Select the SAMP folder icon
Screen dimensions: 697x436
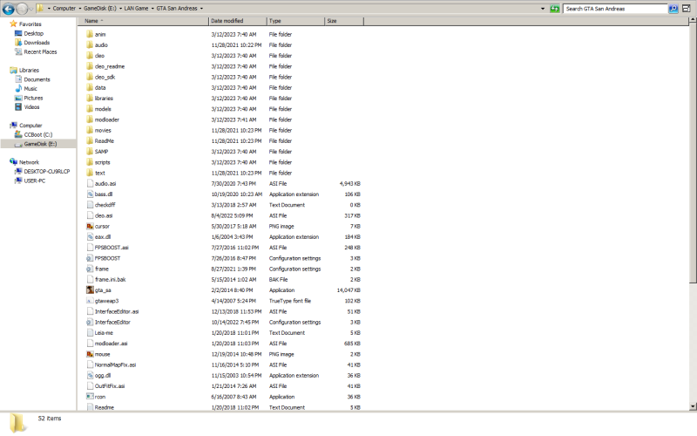pos(90,152)
